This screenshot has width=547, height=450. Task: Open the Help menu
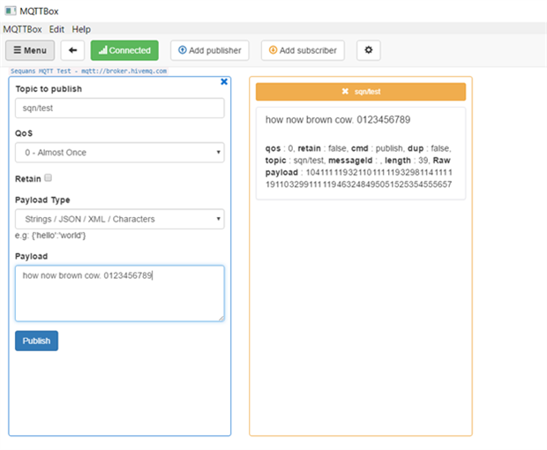[x=81, y=29]
